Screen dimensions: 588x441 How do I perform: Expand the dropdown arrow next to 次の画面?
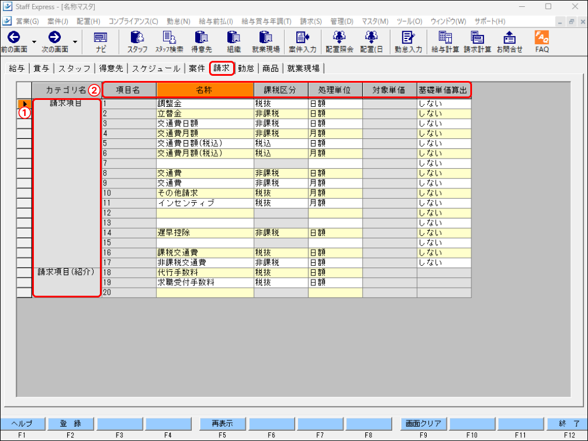point(75,41)
